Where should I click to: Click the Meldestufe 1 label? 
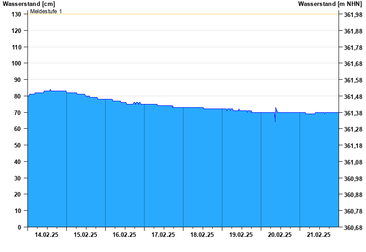(x=46, y=11)
